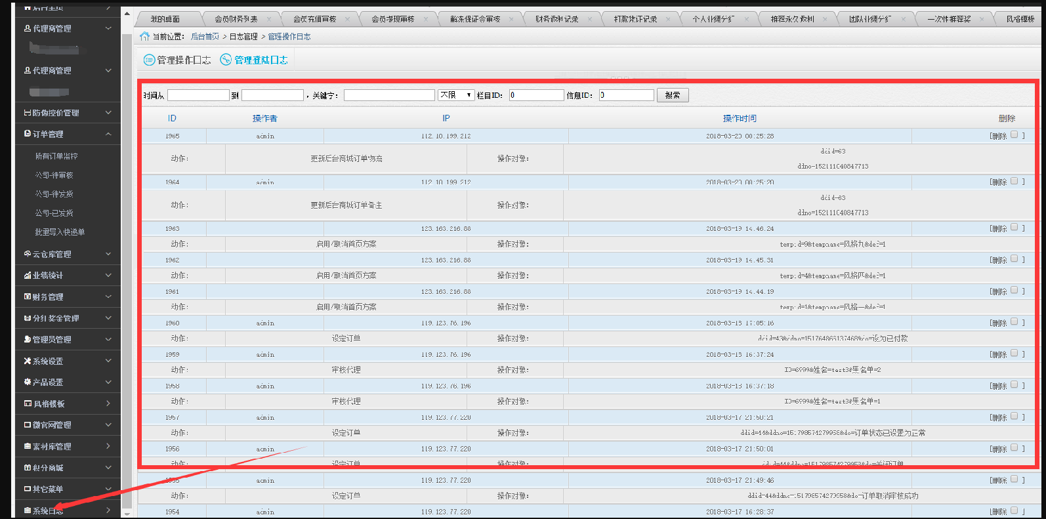Close the 会员提现审核 tab
Screen dimensions: 1046x519
pos(426,19)
